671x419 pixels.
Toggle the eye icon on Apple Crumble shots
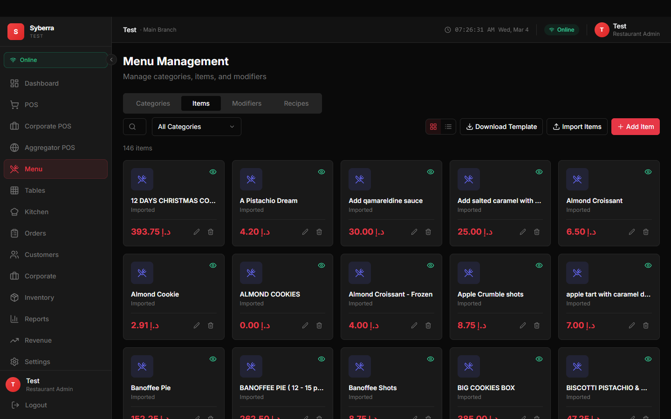[x=539, y=265]
